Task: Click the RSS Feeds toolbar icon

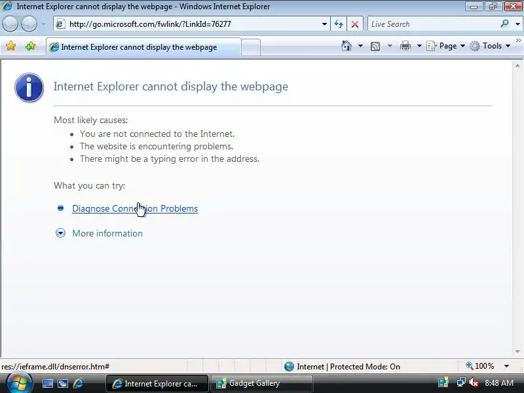Action: click(375, 46)
